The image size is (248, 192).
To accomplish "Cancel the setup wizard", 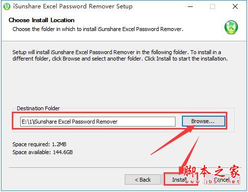I will coord(222,180).
